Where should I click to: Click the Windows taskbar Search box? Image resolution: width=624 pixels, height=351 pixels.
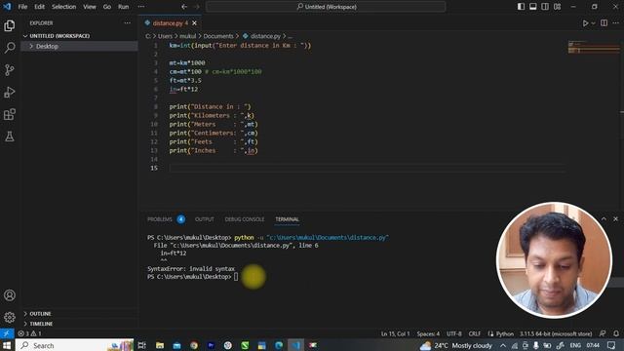pyautogui.click(x=74, y=345)
